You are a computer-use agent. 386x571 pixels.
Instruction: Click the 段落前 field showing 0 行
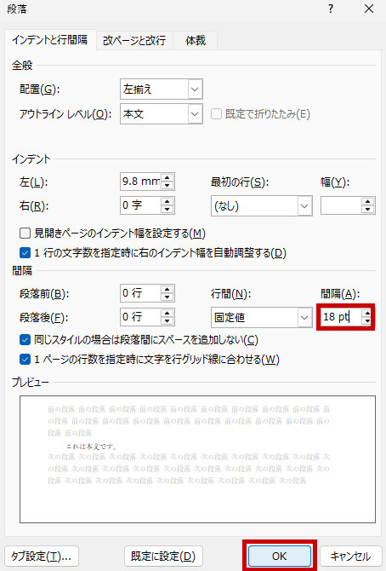[x=140, y=293]
